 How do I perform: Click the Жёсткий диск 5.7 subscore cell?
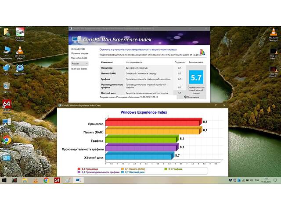(x=180, y=93)
